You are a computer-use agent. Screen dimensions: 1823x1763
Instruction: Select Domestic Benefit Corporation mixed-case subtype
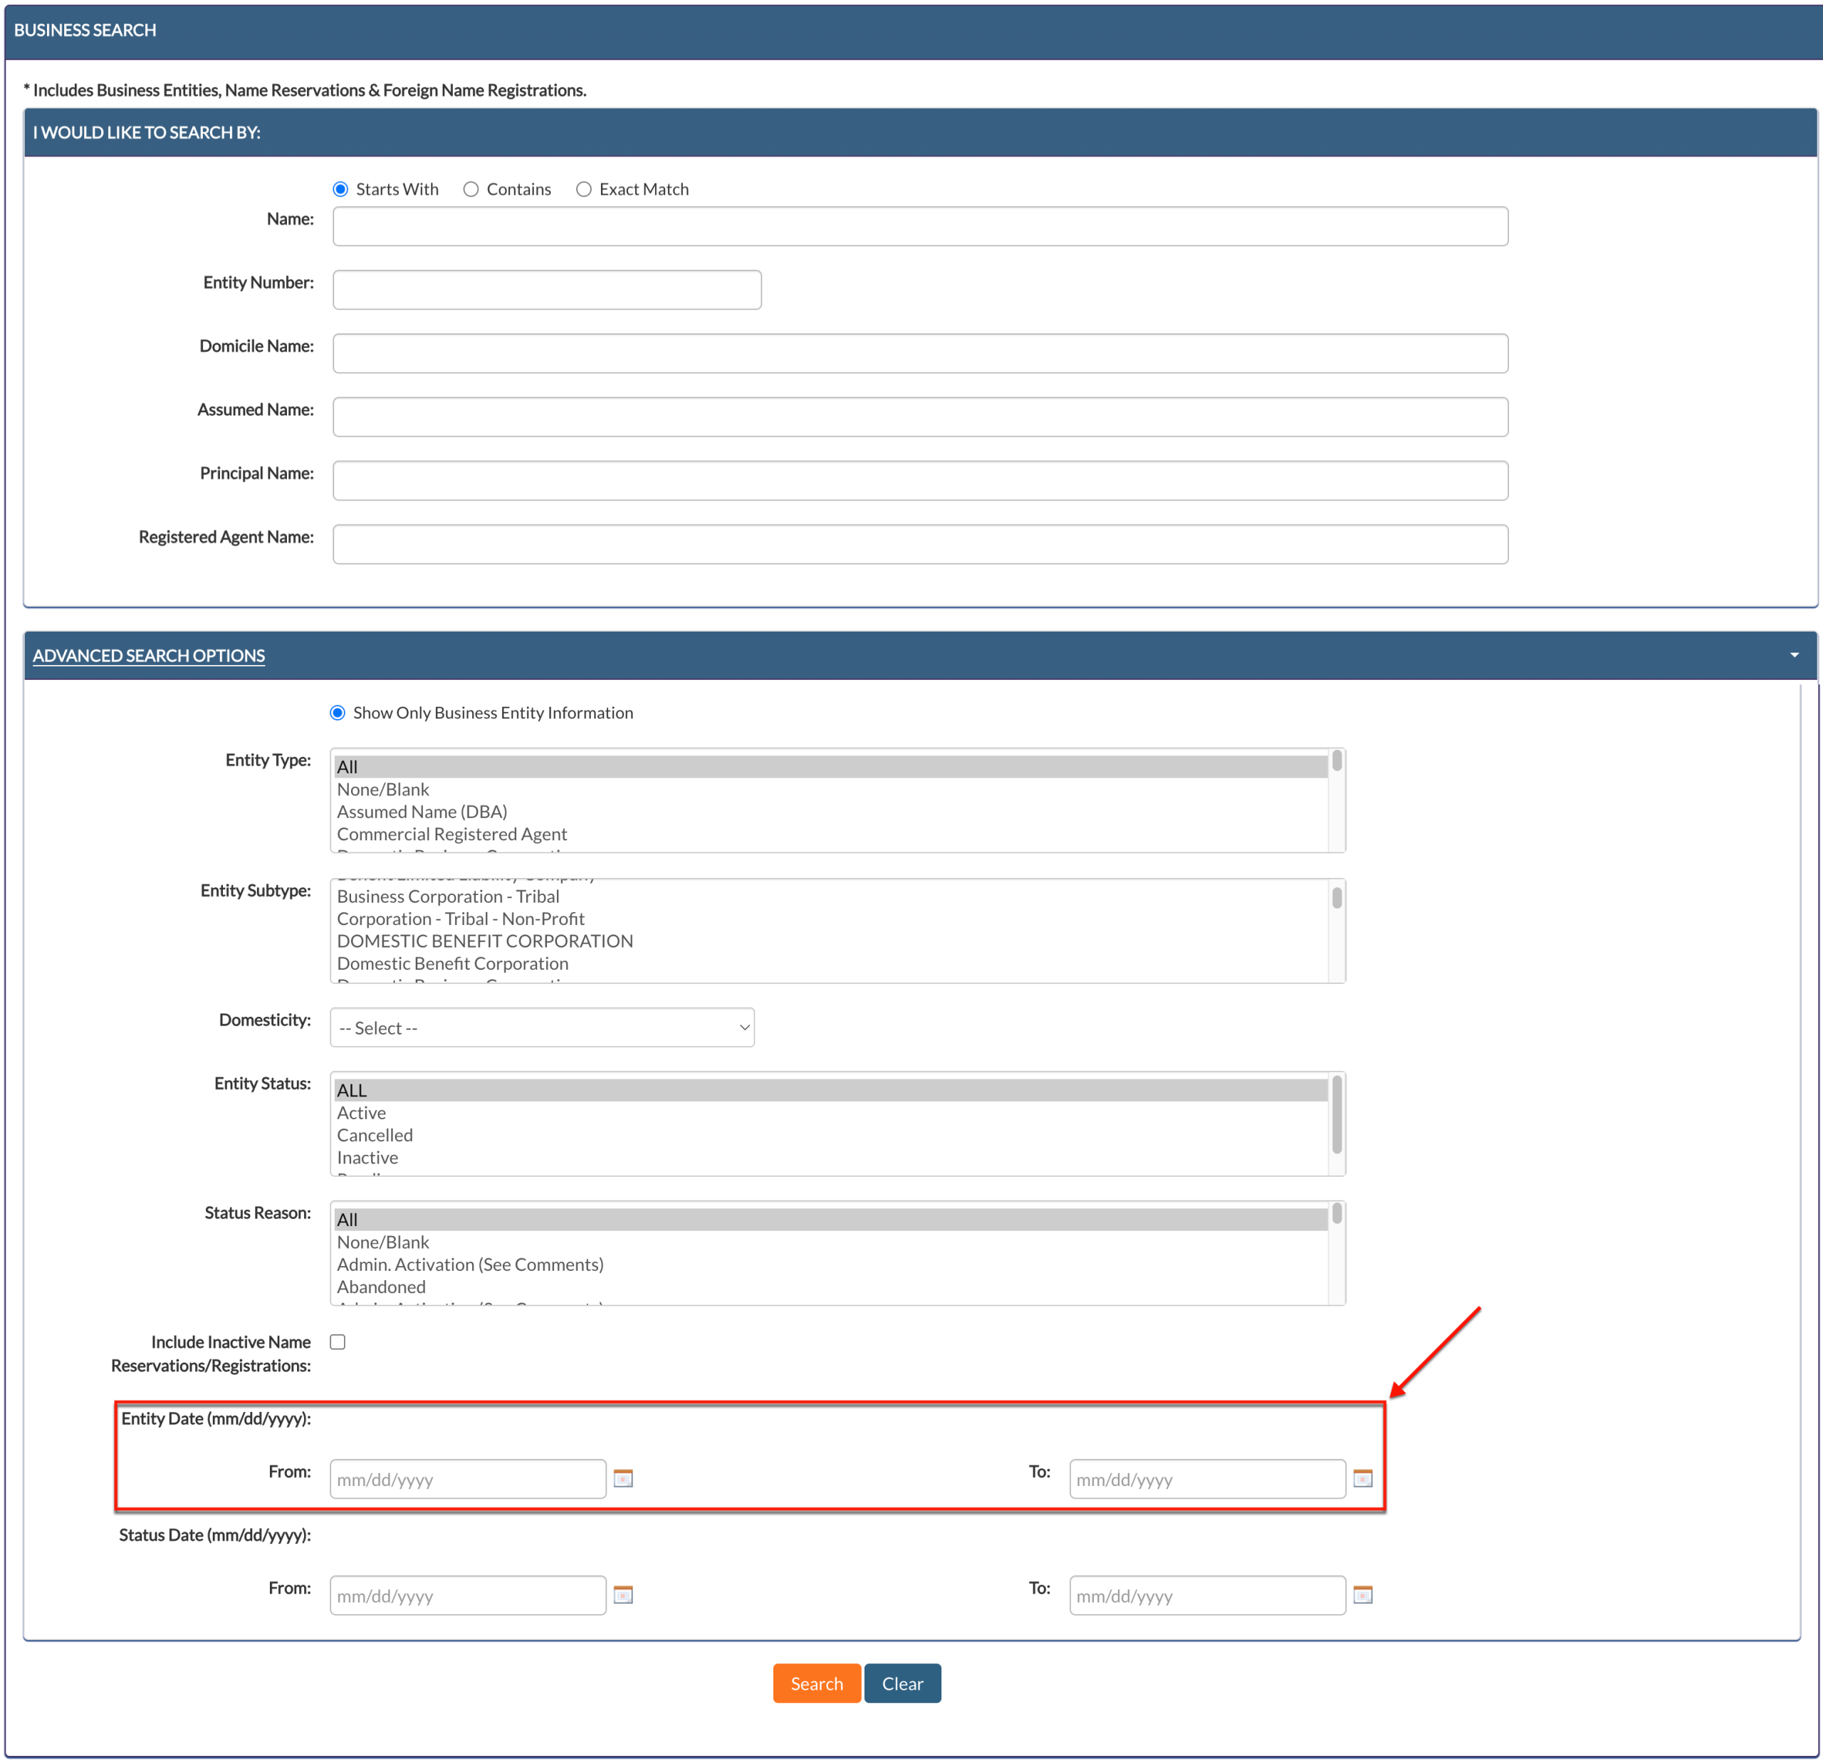point(830,963)
